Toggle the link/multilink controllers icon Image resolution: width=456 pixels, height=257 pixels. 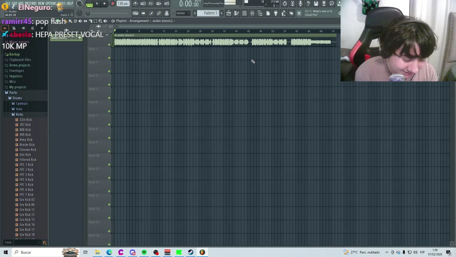click(159, 13)
